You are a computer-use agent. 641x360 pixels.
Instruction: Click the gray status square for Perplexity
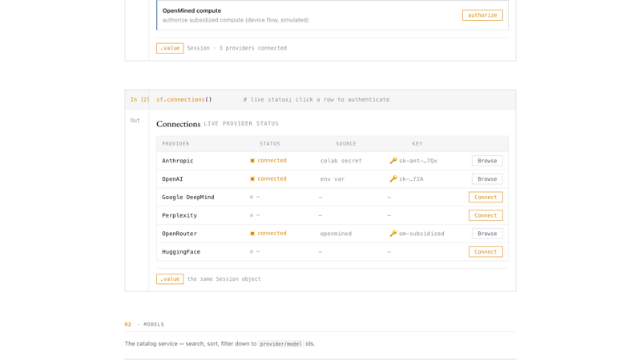click(x=252, y=215)
